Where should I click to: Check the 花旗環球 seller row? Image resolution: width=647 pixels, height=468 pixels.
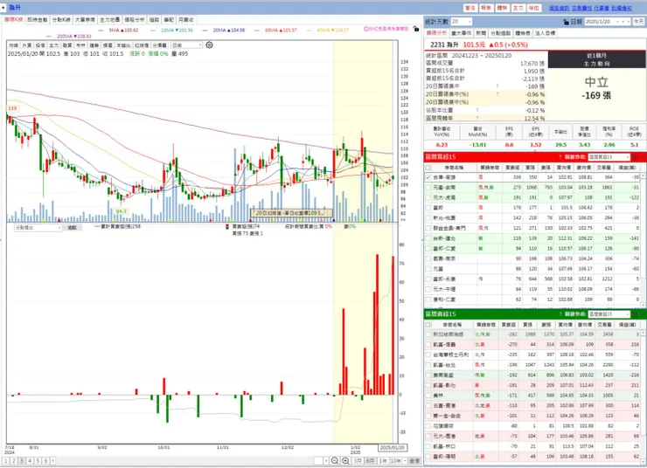coord(428,426)
